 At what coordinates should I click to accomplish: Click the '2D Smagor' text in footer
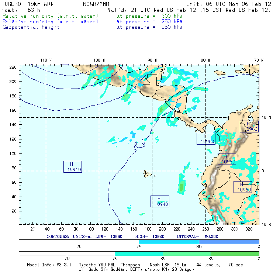click(x=183, y=270)
